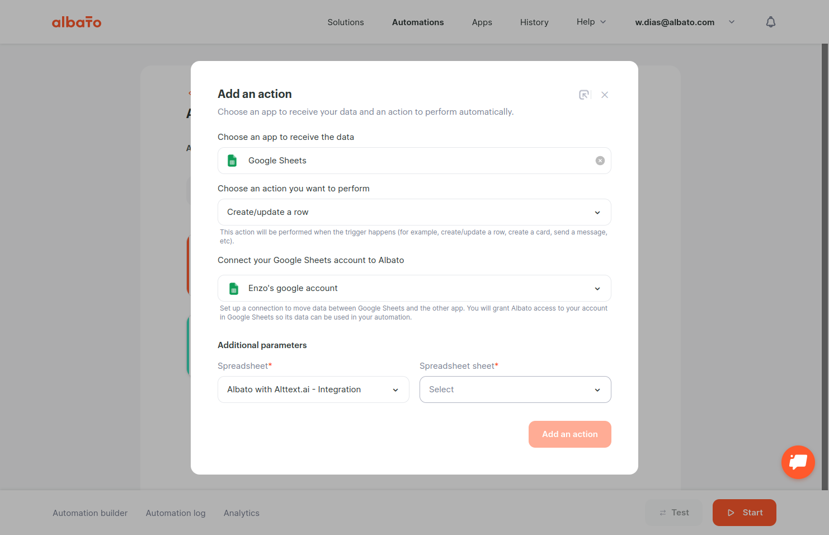Expand the w.dias@albato.com account menu

point(685,22)
